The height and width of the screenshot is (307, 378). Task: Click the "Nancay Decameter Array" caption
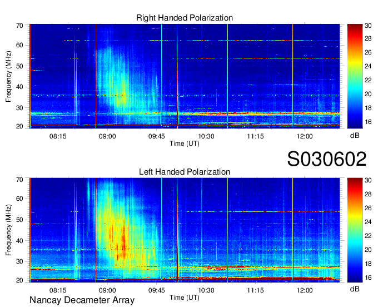pos(82,300)
